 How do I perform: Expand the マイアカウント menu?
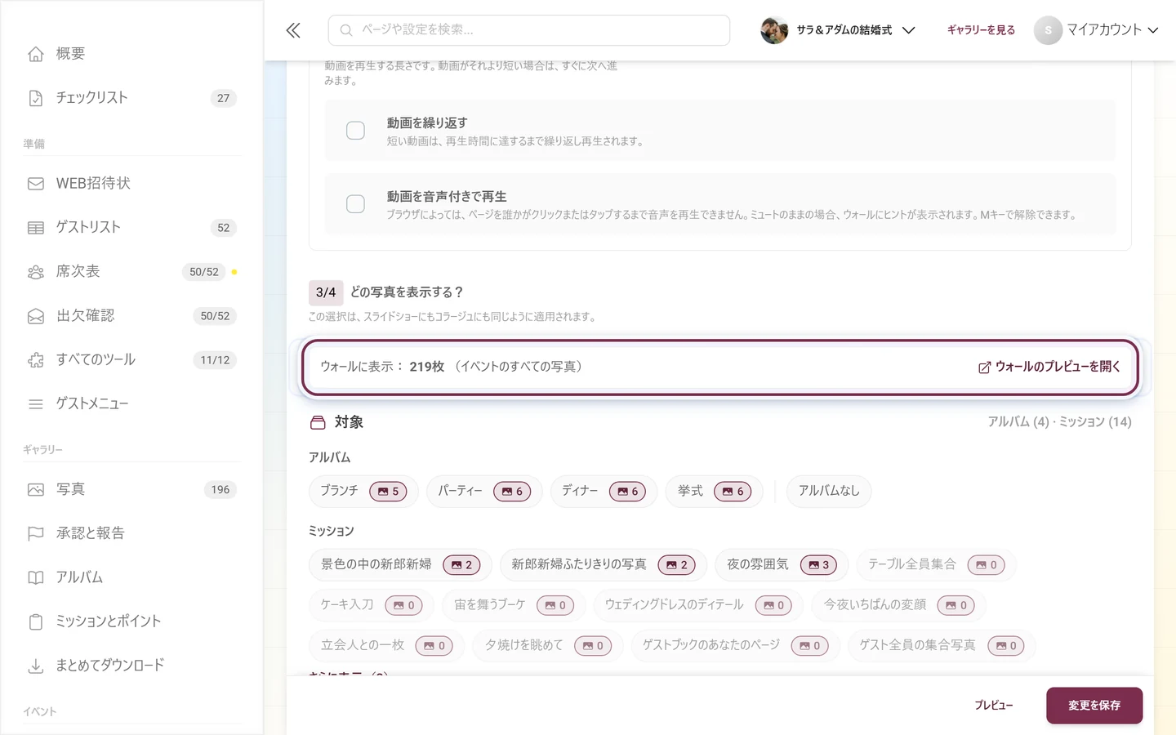[1097, 30]
